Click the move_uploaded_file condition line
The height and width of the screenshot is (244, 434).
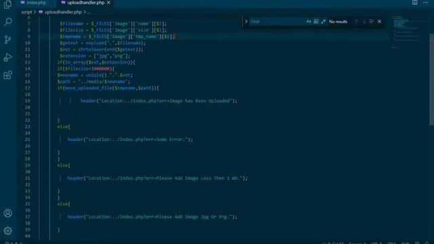pos(108,88)
